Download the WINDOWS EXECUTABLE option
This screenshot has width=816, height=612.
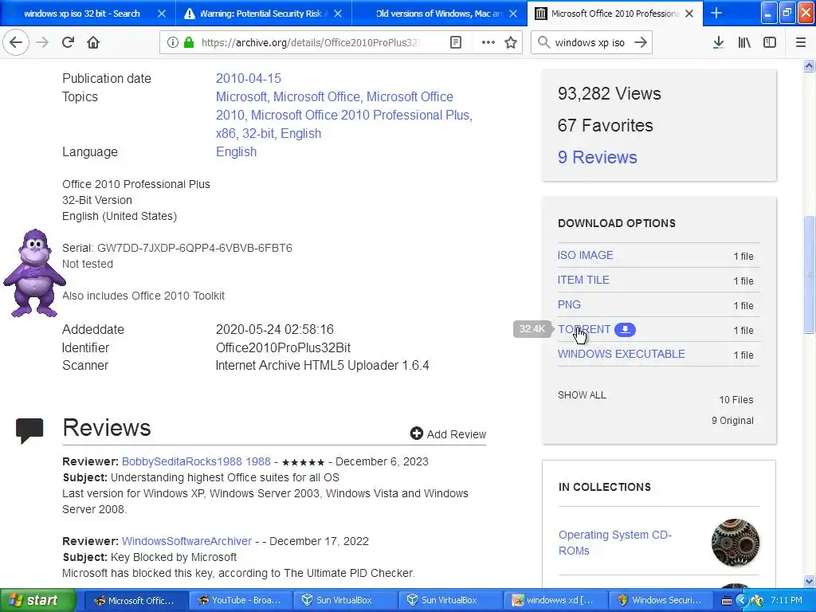622,354
